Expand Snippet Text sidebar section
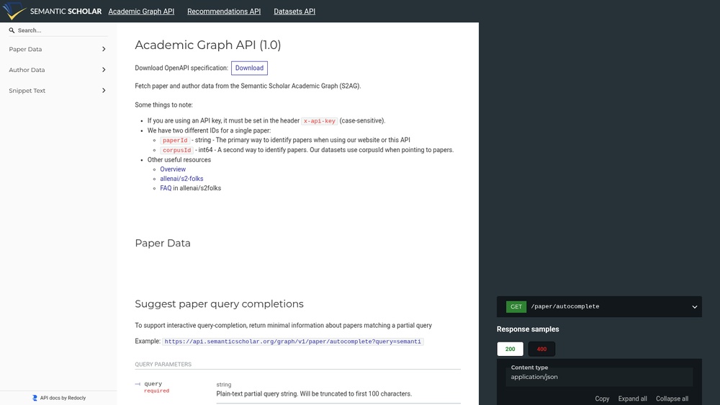Viewport: 720px width, 405px height. [x=58, y=91]
